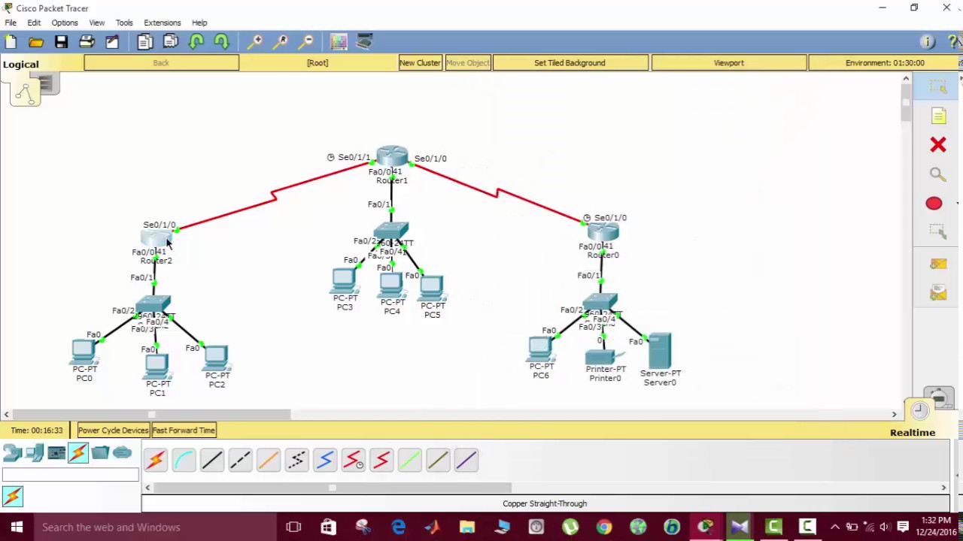Open the custom devices dialog icon
The width and height of the screenshot is (963, 541).
tap(364, 42)
